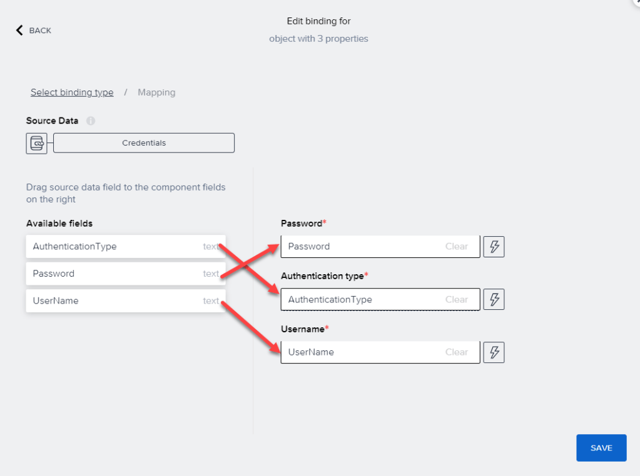640x476 pixels.
Task: Select the Mapping breadcrumb step
Action: 156,92
